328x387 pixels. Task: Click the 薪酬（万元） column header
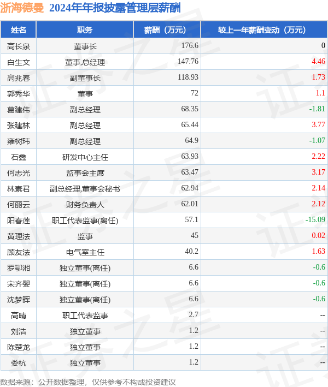[167, 30]
